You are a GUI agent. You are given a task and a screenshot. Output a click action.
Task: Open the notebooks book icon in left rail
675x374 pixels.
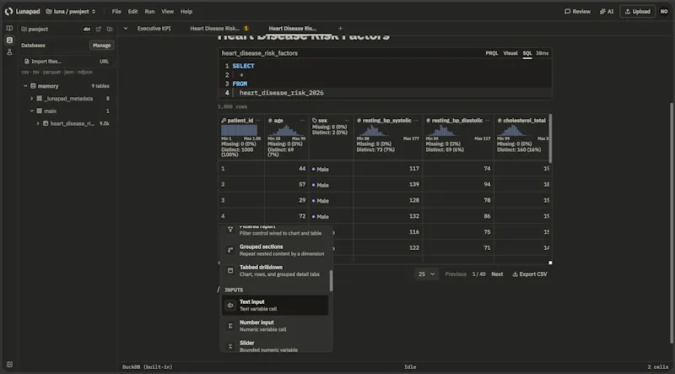[9, 29]
